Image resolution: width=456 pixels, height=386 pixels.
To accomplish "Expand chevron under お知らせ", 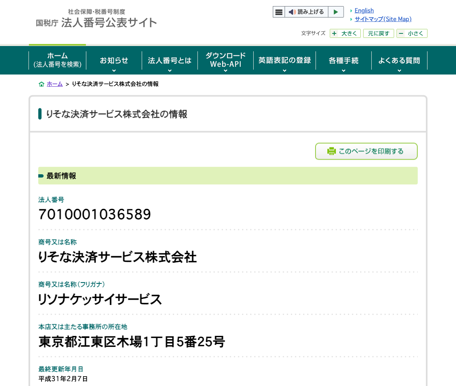I will (114, 71).
